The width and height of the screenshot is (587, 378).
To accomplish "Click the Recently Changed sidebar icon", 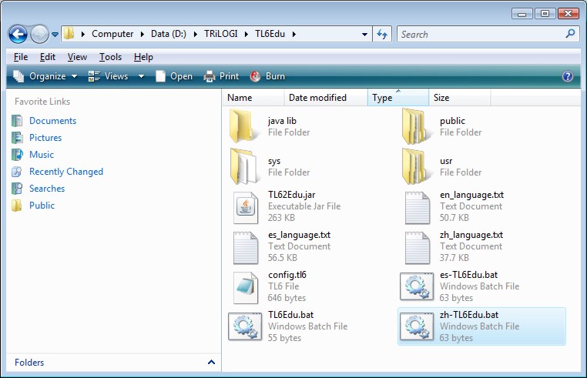I will pyautogui.click(x=17, y=172).
